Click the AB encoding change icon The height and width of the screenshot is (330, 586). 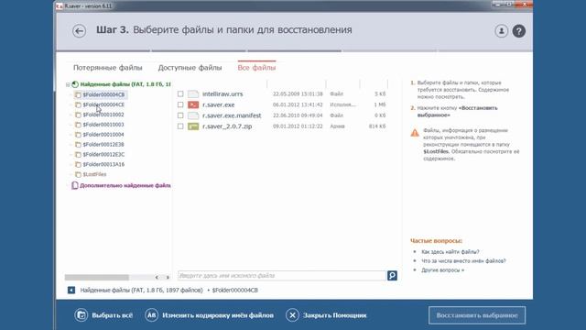[x=151, y=315]
